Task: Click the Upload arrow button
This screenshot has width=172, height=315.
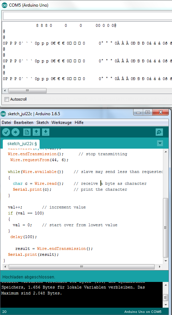Action: coord(15,132)
